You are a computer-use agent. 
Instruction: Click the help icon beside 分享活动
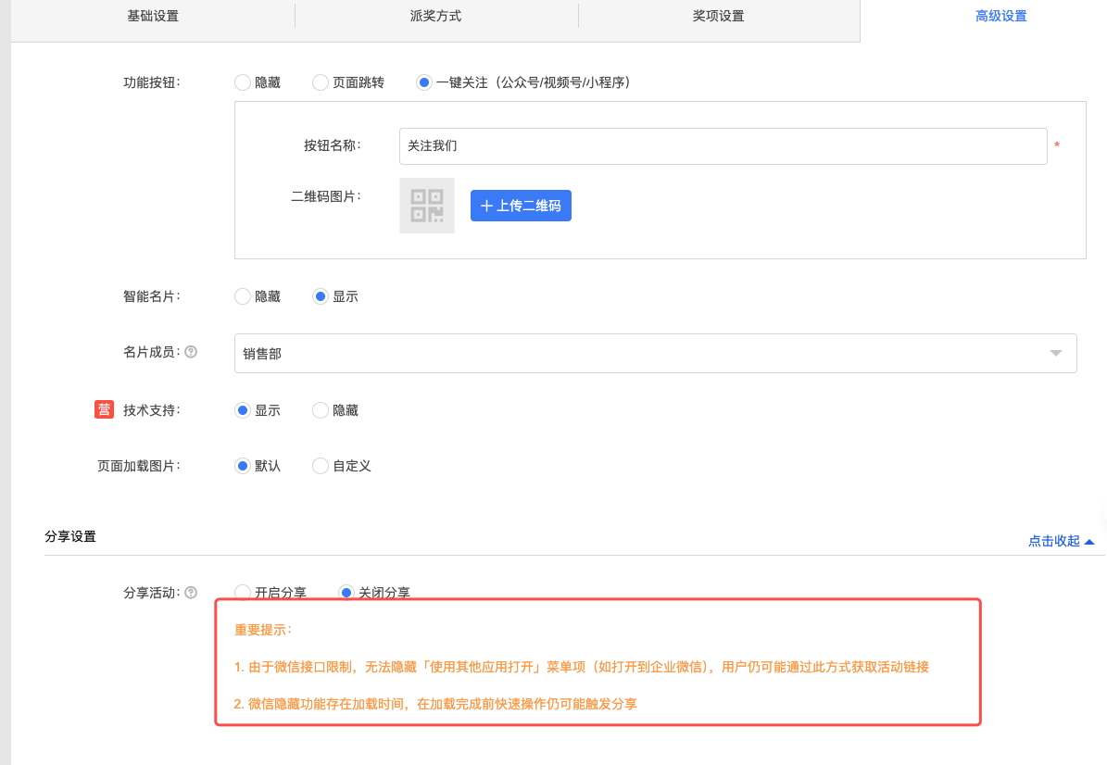(x=191, y=593)
